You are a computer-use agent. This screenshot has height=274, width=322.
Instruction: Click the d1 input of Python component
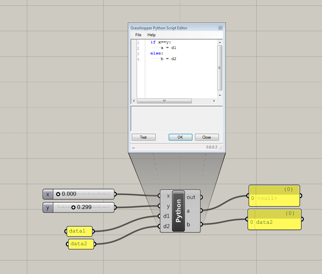(x=166, y=216)
